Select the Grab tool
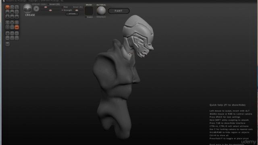The width and height of the screenshot is (258, 145). click(x=17, y=12)
